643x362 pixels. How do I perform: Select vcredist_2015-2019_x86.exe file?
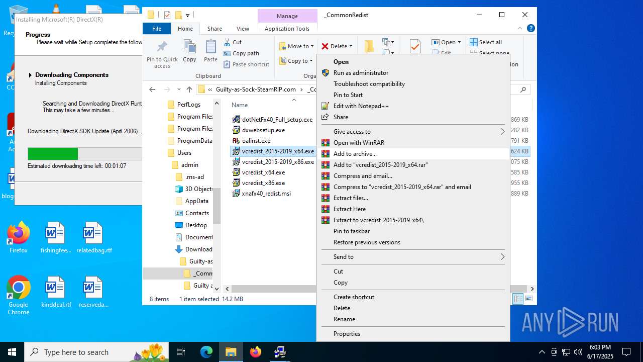tap(273, 162)
